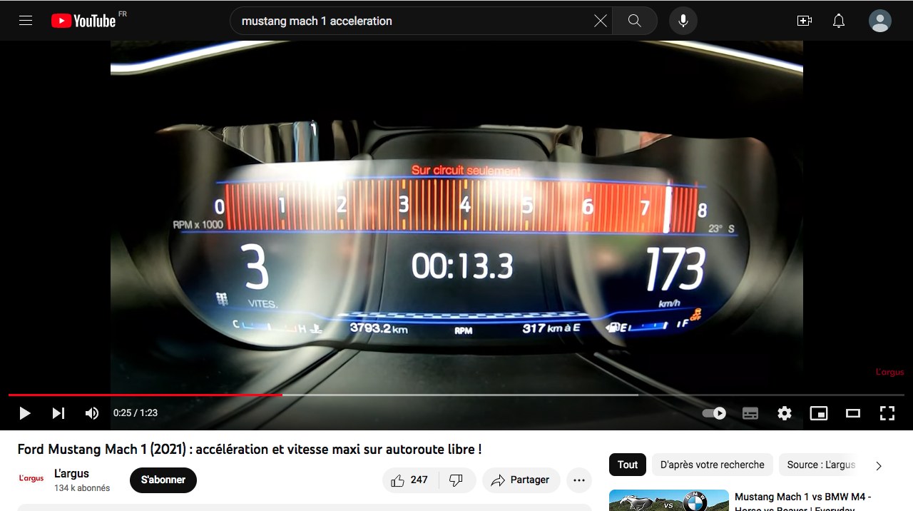Dislike the video
The image size is (913, 511).
[x=456, y=480]
